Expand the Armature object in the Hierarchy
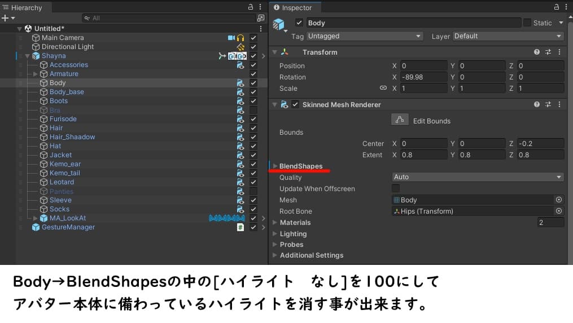 35,74
